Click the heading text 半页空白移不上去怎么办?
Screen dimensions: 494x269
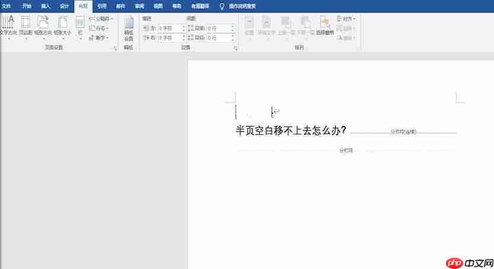[291, 131]
